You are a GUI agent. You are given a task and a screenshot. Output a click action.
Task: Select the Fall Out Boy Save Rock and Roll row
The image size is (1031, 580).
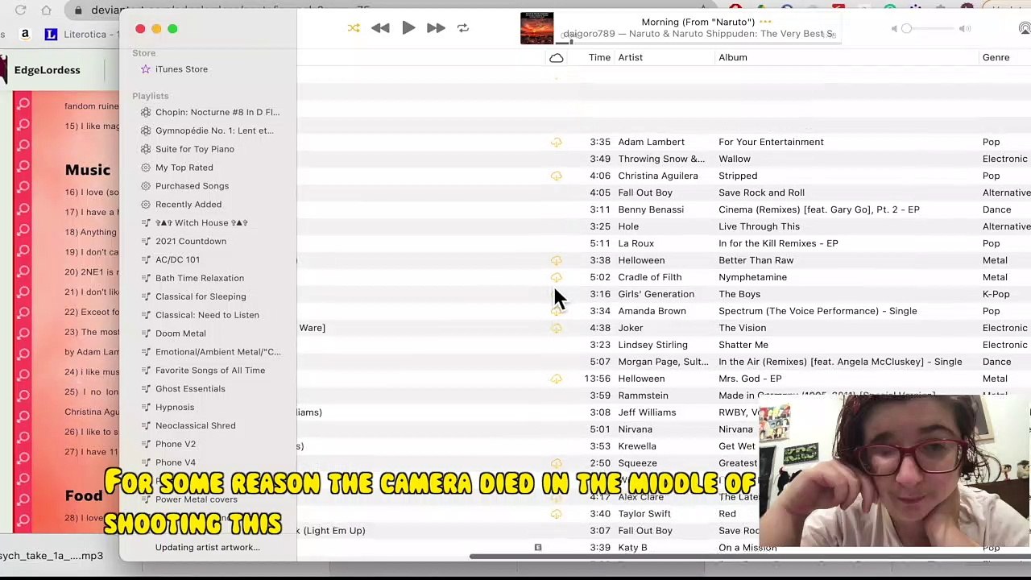point(664,193)
